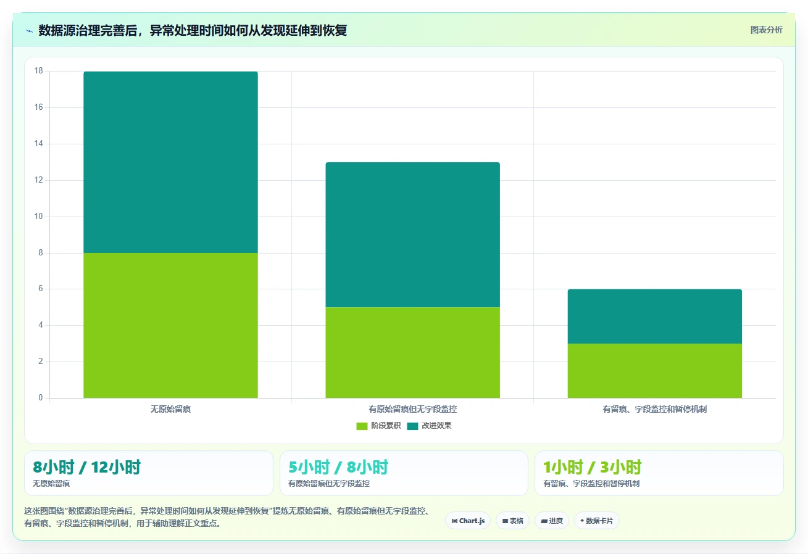Click the light green 阶段累积 legend swatch
Image resolution: width=808 pixels, height=554 pixels.
pos(362,426)
